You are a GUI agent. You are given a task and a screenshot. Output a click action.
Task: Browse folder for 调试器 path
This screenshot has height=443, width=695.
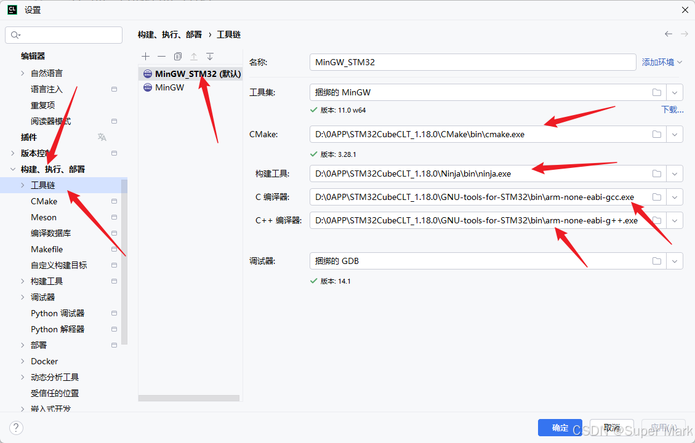(657, 261)
